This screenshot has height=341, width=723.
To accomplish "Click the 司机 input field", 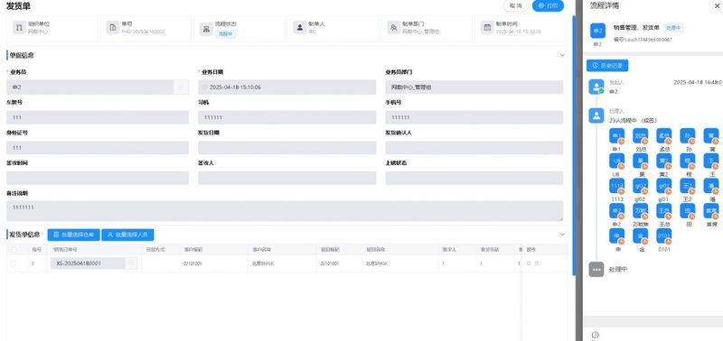I will (x=286, y=117).
